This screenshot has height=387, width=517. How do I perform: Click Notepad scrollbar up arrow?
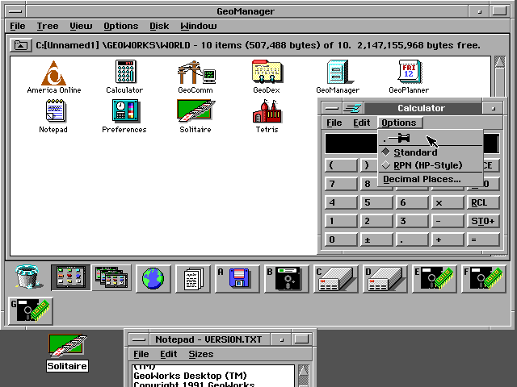click(x=304, y=371)
